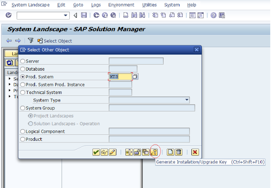Viewport: 272px width, 188px height.
Task: Select the Project Landscapes radio option
Action: tap(30, 116)
